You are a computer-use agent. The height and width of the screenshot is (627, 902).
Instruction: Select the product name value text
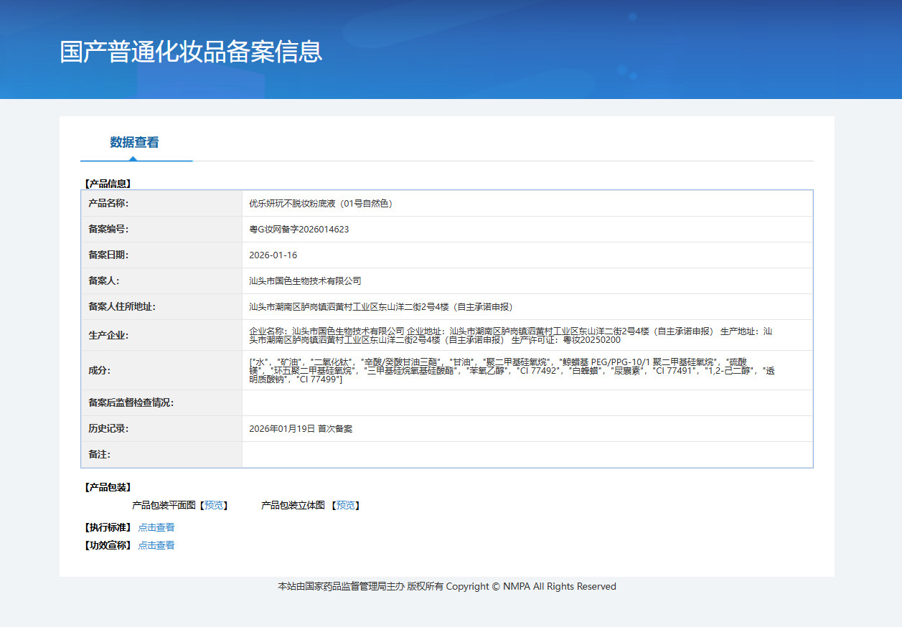pyautogui.click(x=321, y=204)
